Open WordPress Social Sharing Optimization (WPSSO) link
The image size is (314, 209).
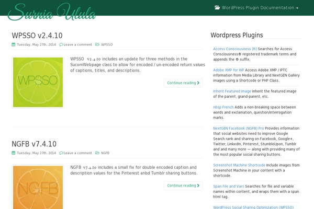click(253, 207)
